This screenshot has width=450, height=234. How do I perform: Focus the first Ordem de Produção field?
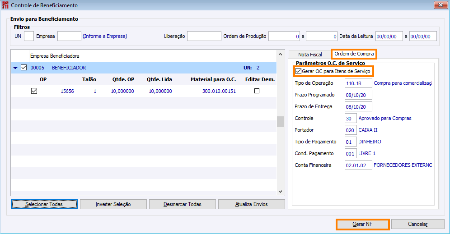[284, 37]
